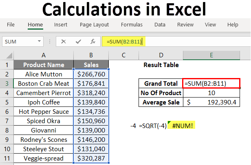The height and width of the screenshot is (165, 251).
Task: Open the Insert Function fx dialog
Action: coord(93,41)
